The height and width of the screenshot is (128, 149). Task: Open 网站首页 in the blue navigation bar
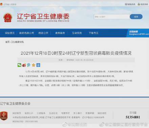(10, 33)
